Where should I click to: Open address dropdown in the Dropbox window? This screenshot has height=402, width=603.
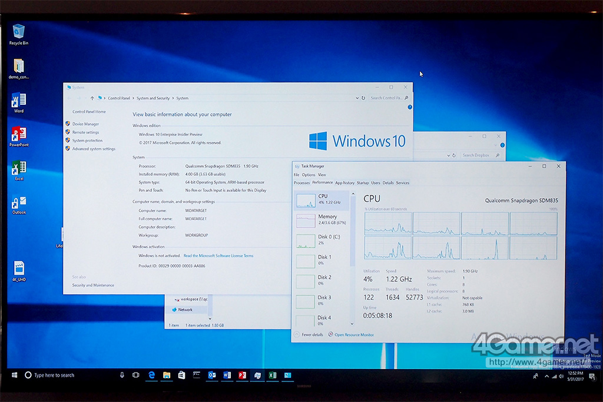tap(448, 155)
